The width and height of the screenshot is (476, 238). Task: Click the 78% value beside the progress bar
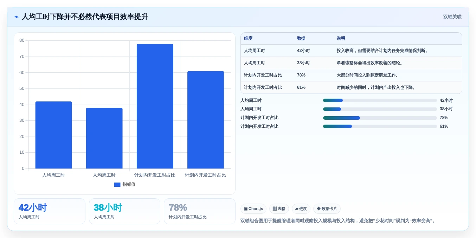pyautogui.click(x=444, y=118)
